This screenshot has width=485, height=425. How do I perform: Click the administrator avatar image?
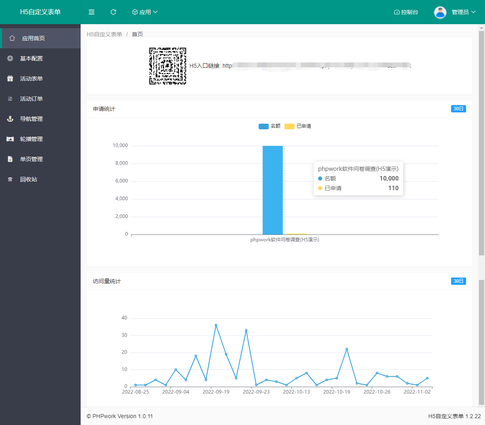click(x=440, y=12)
